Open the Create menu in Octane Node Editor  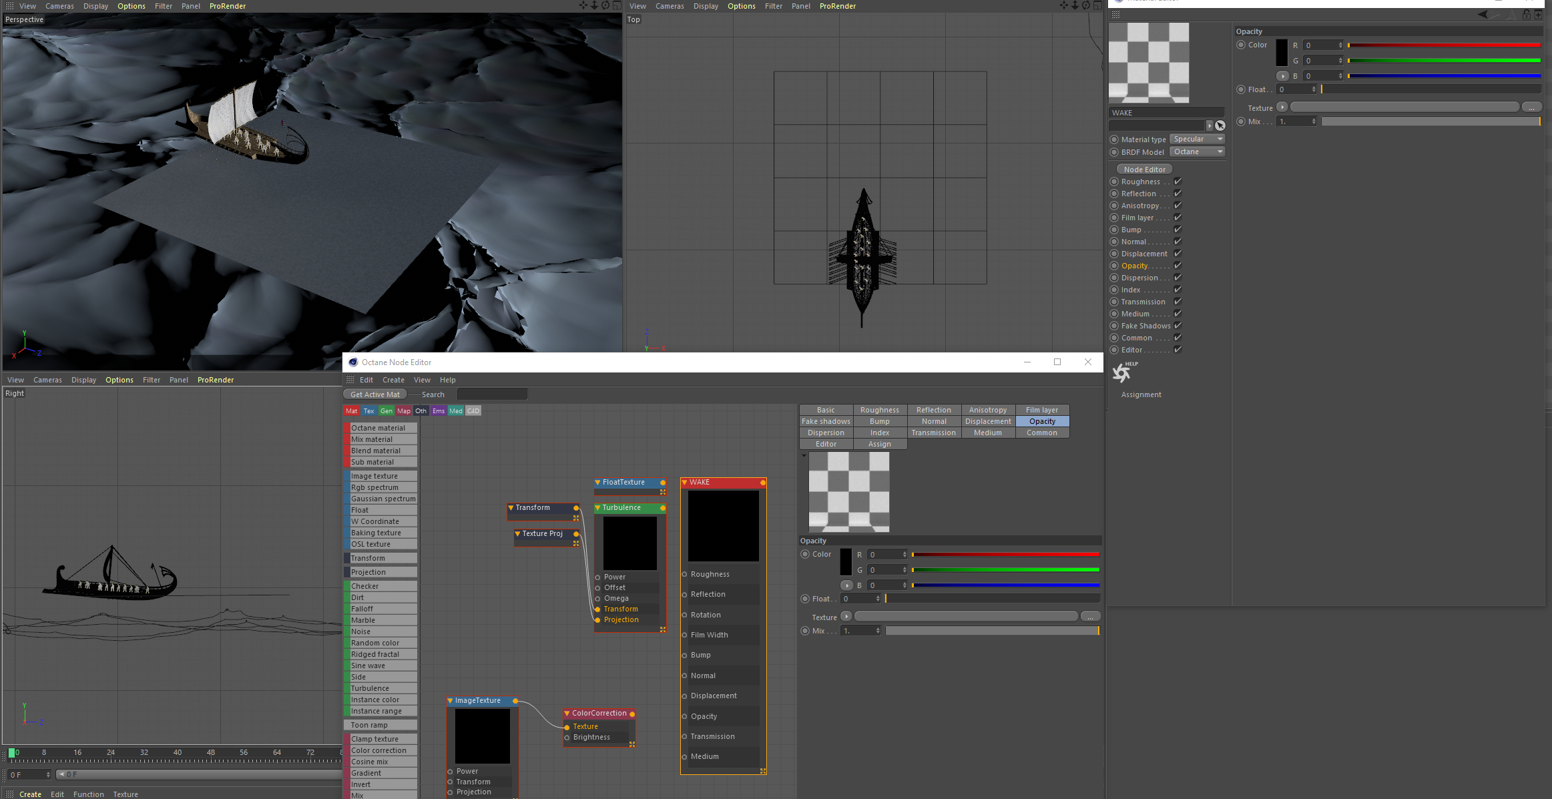tap(393, 380)
